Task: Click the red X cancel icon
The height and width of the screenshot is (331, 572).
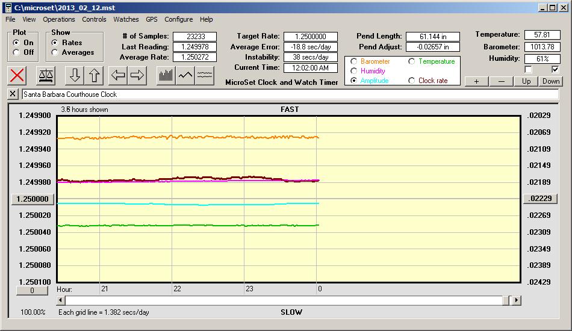Action: (17, 75)
